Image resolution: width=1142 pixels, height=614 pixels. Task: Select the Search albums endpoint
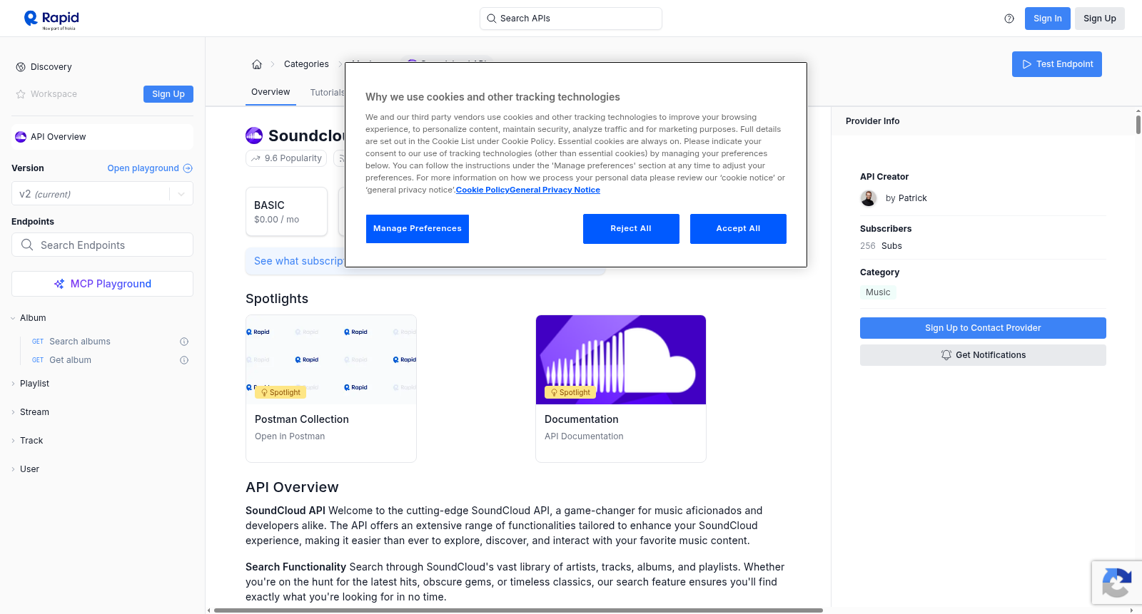[x=80, y=342]
